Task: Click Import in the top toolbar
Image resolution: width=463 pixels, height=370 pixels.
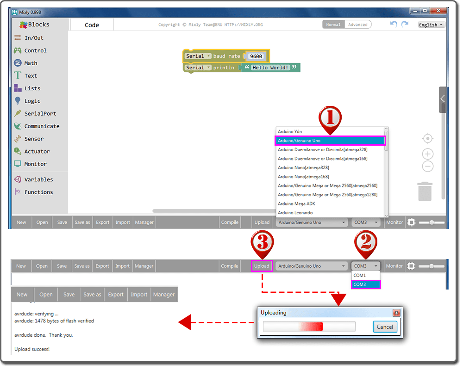Action: coord(123,222)
